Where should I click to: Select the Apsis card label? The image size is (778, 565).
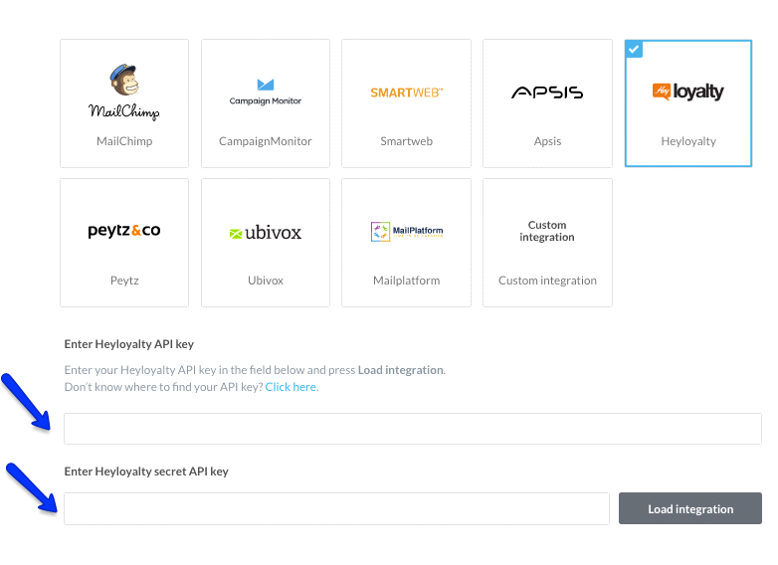[x=547, y=141]
